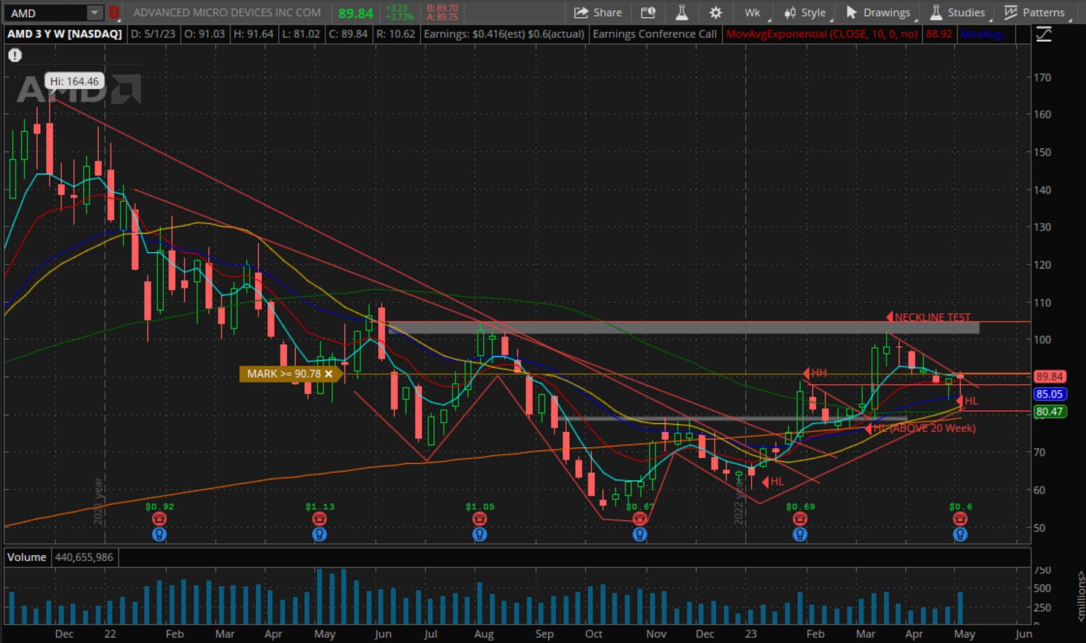Viewport: 1086px width, 643px height.
Task: Click the earnings phone icon under $0.92
Action: tap(159, 519)
